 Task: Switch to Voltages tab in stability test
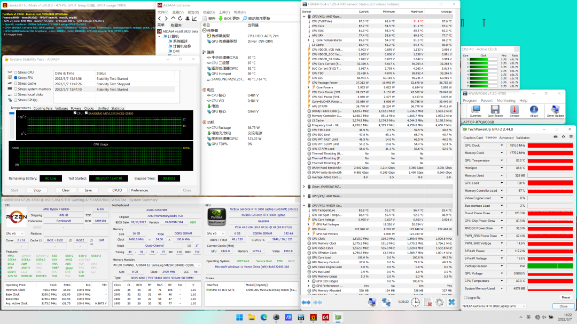pyautogui.click(x=61, y=108)
